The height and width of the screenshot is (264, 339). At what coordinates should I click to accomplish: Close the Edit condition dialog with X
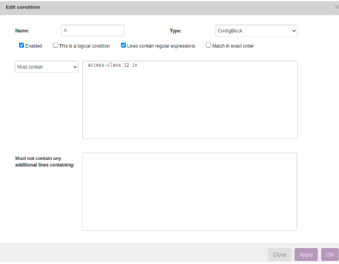tap(337, 7)
